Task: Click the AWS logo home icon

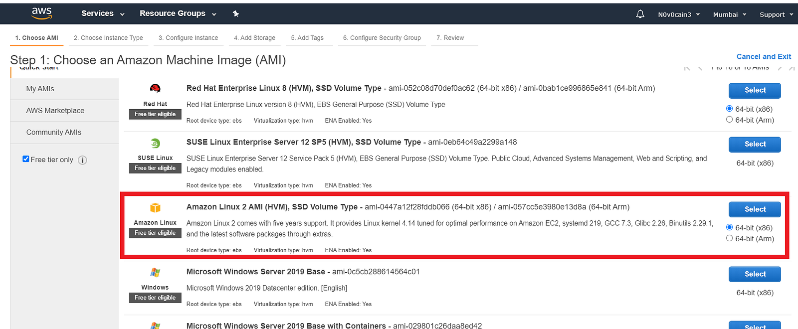Action: tap(42, 13)
